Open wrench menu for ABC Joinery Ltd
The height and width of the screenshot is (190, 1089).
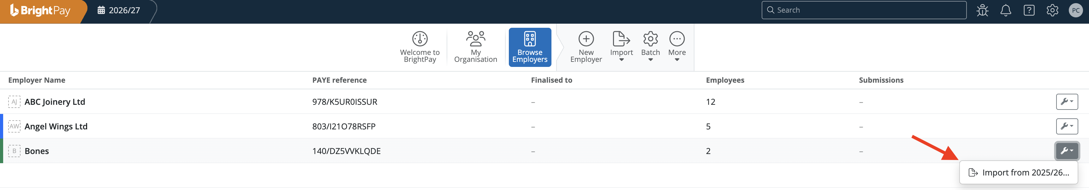(1066, 102)
